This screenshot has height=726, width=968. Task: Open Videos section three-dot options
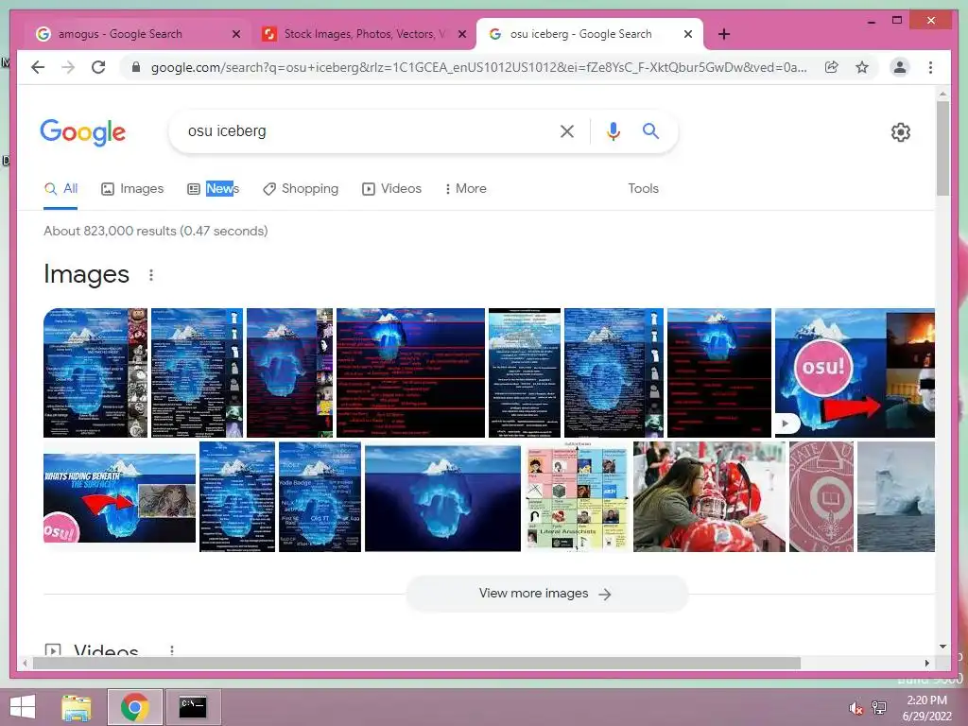(x=172, y=649)
